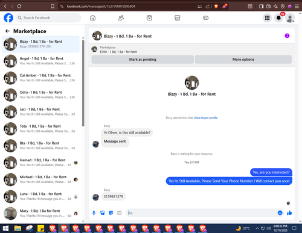302x233 pixels.
Task: Open the Friends icon in top navigation
Action: tap(121, 18)
